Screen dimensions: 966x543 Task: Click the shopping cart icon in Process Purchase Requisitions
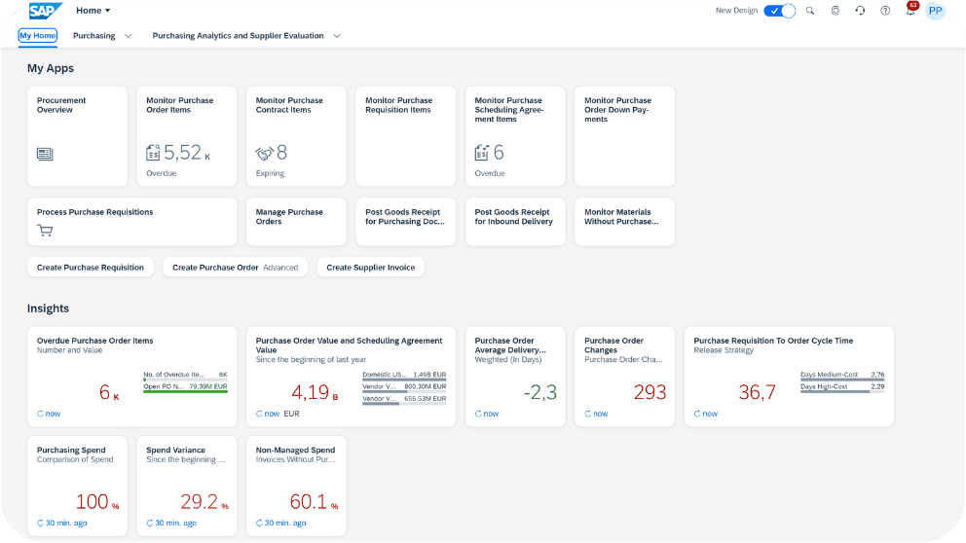click(x=45, y=231)
